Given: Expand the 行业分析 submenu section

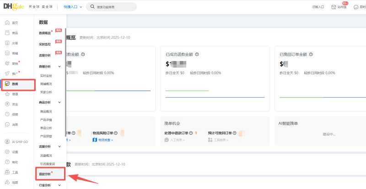Looking at the screenshot, I should click(x=59, y=185).
